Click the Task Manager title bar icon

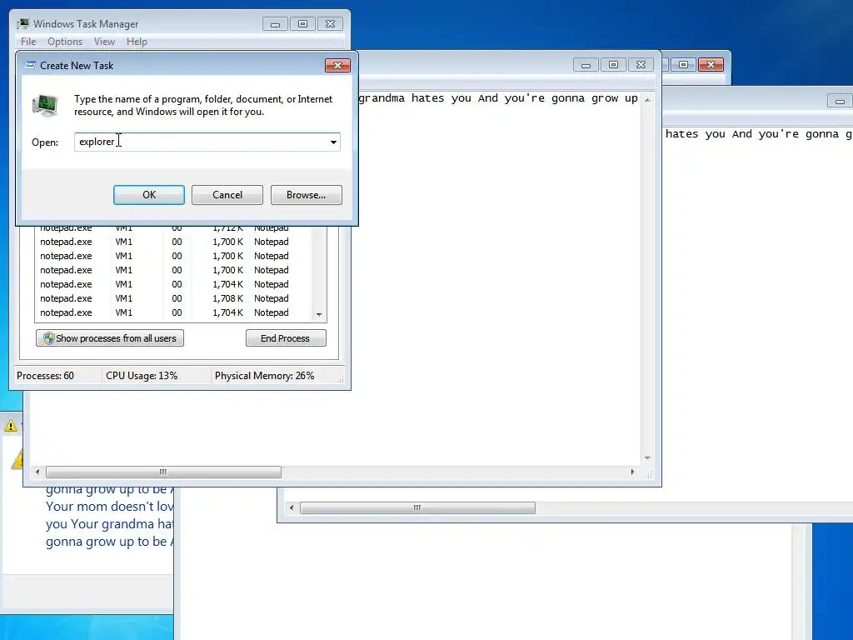point(22,23)
